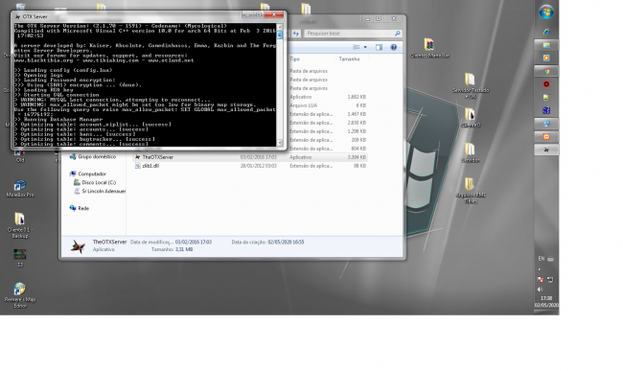Switch to Google Chrome on taskbar

pos(546,72)
